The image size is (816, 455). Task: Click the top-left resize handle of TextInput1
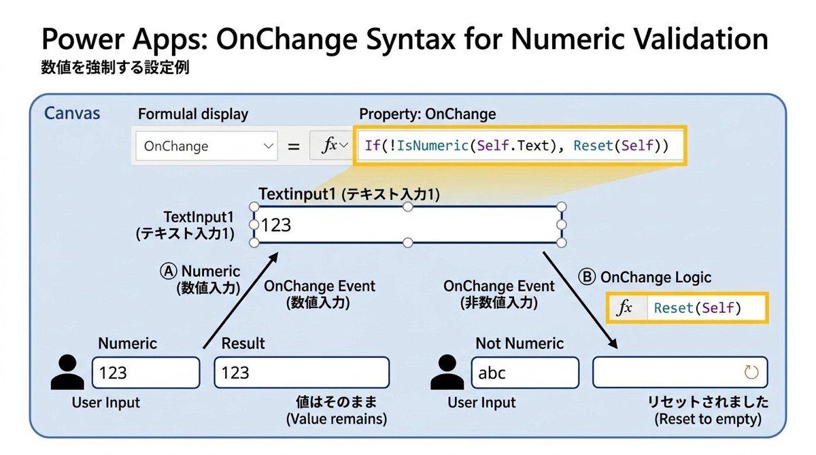pyautogui.click(x=254, y=207)
